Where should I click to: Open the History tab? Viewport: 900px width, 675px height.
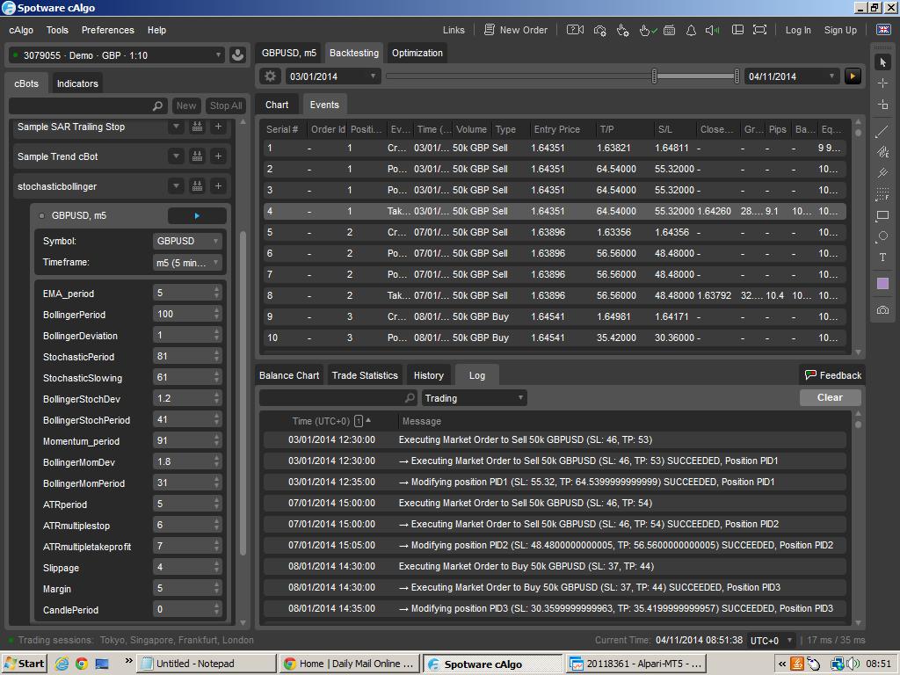[x=429, y=375]
